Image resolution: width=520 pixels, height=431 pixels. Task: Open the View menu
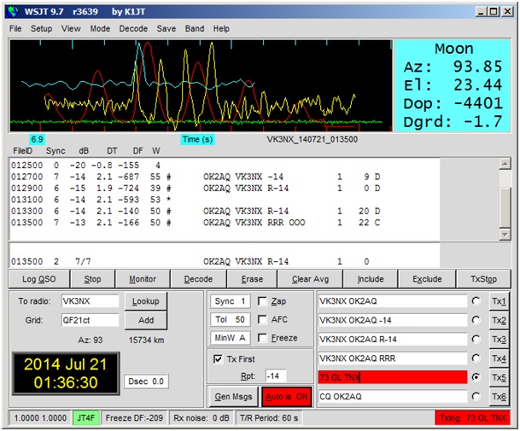click(71, 29)
